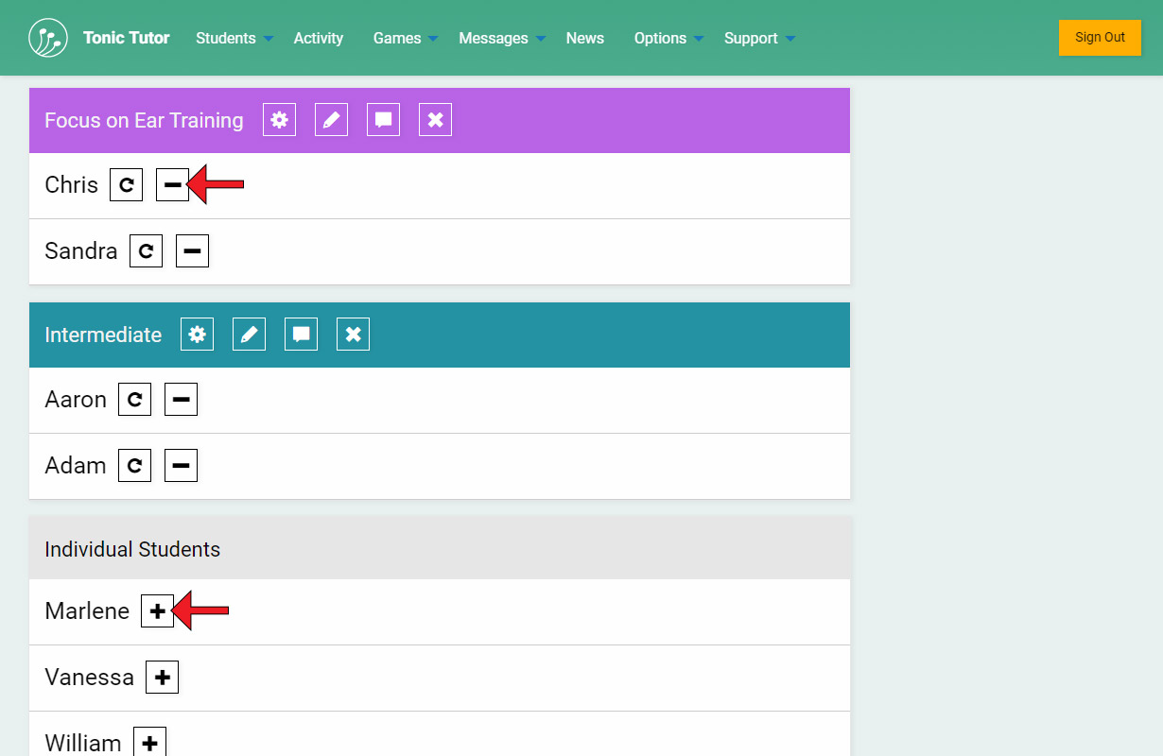Go to the Activity page

coord(318,38)
